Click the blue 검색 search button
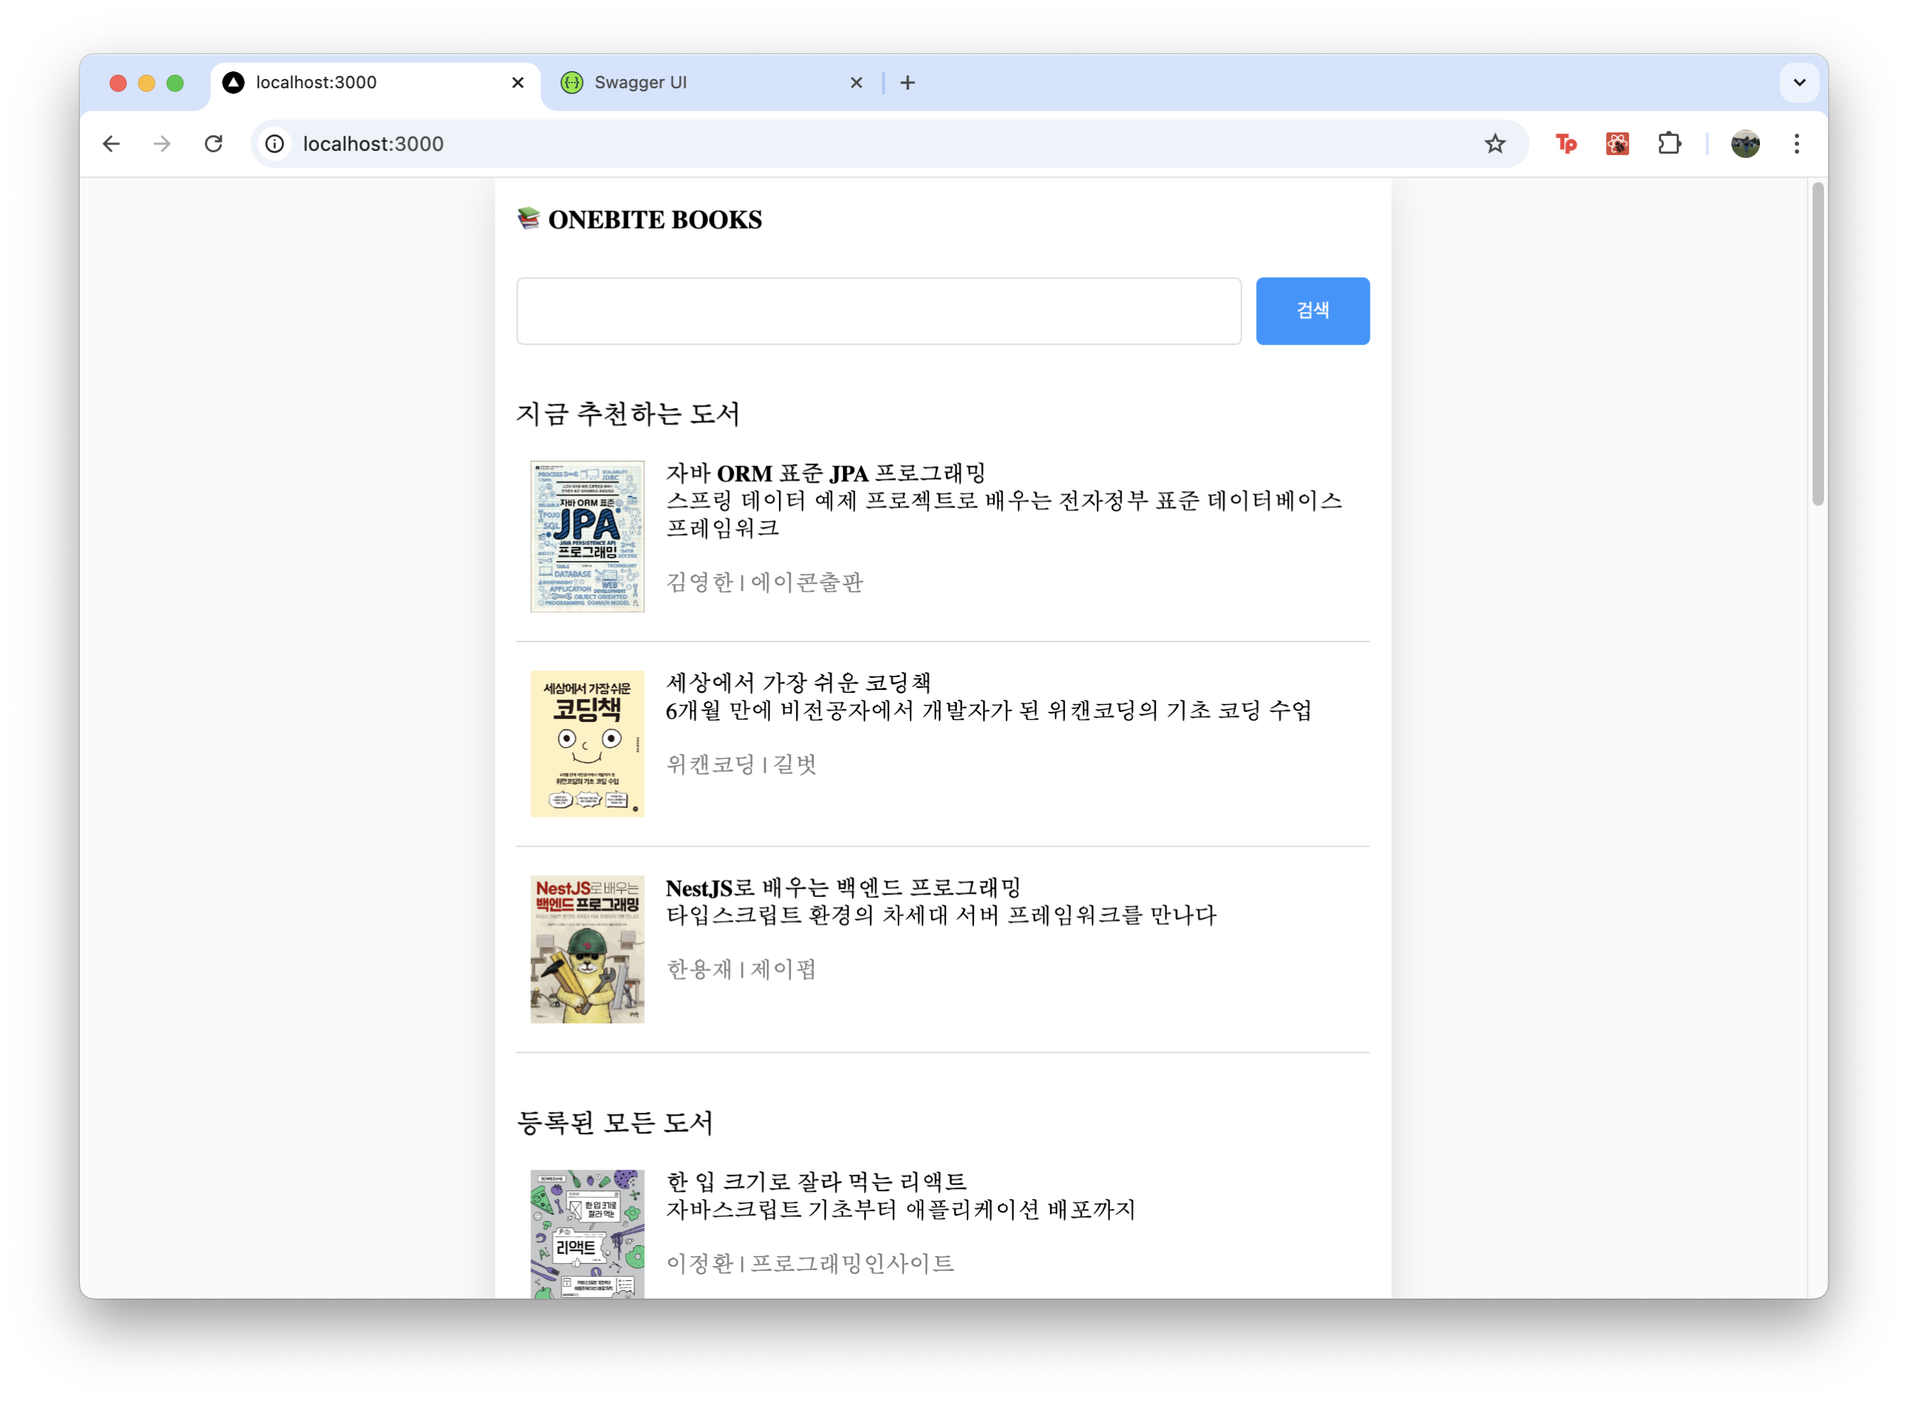The height and width of the screenshot is (1404, 1908). tap(1312, 311)
